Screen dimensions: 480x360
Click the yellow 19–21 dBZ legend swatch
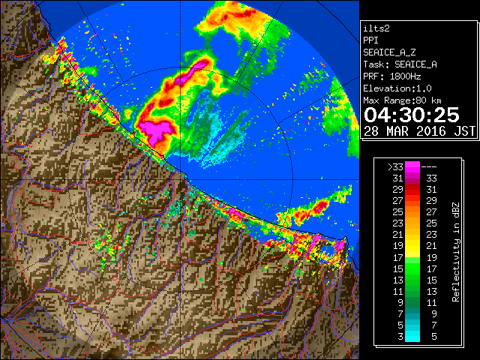pyautogui.click(x=412, y=246)
